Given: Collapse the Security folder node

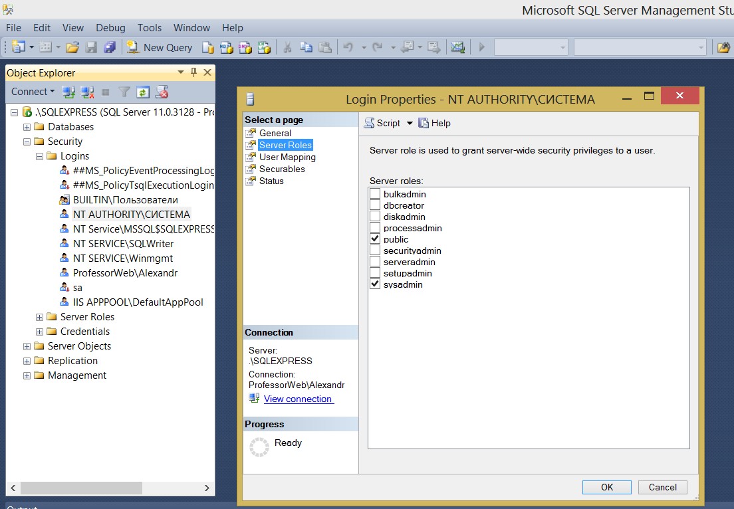Looking at the screenshot, I should [x=27, y=142].
